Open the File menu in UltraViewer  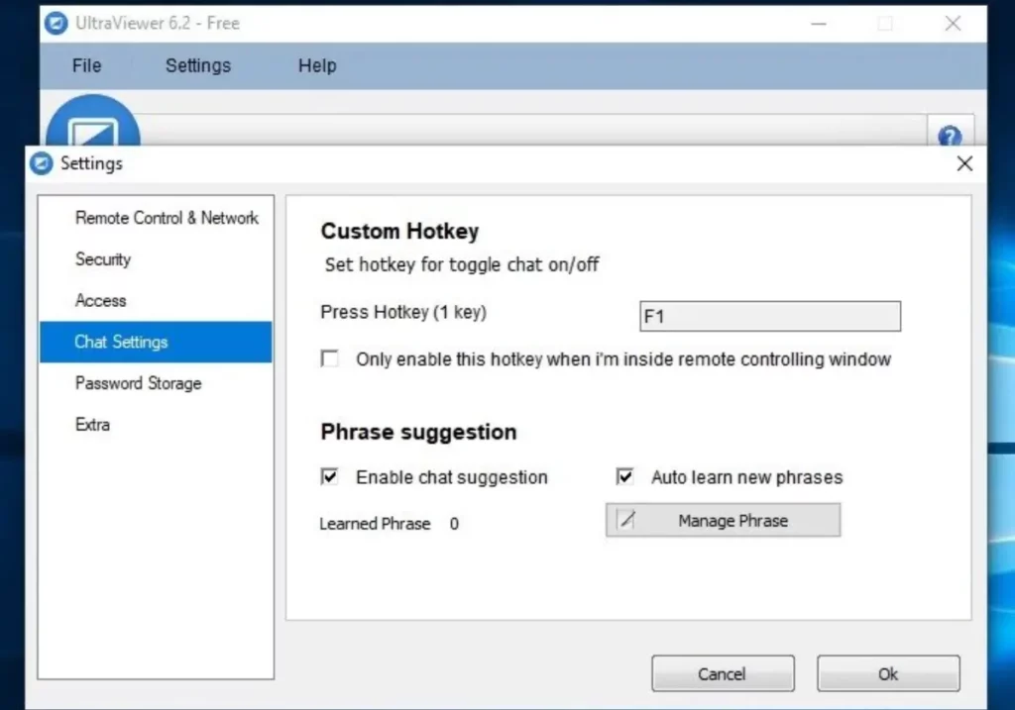click(x=87, y=65)
